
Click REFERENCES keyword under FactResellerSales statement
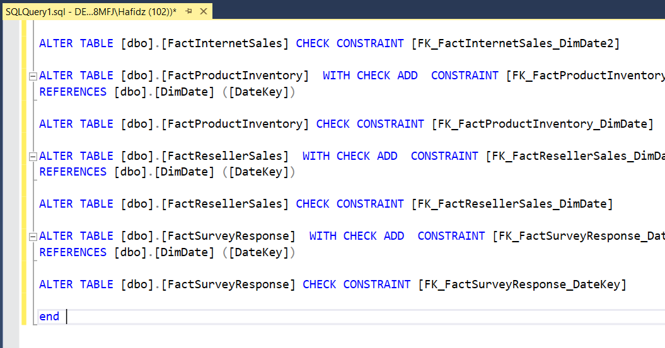click(x=73, y=172)
